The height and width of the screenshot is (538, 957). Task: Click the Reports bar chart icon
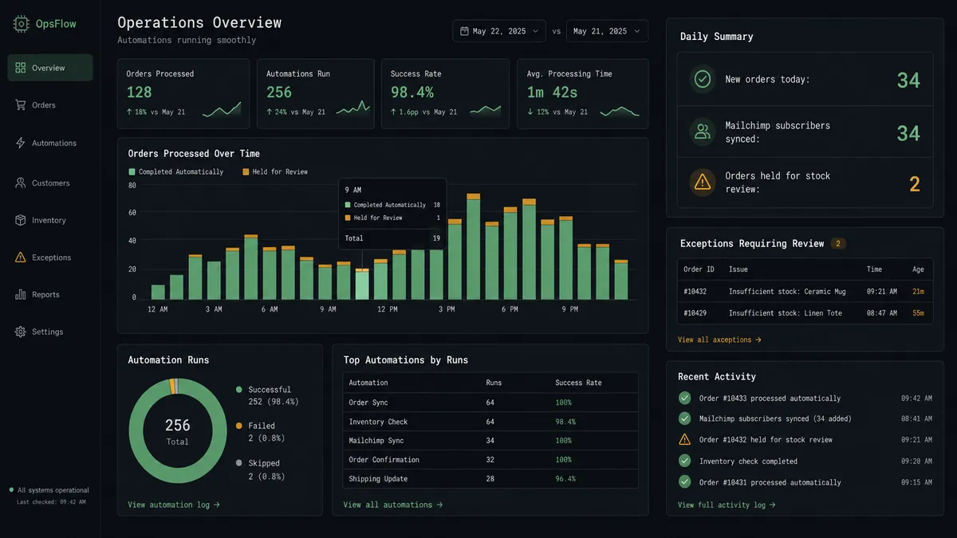(21, 295)
